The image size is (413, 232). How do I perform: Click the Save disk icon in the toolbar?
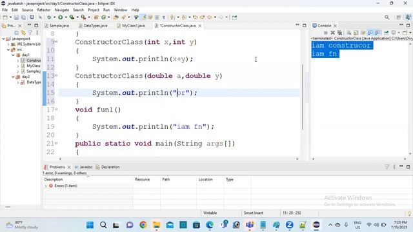tap(16, 17)
